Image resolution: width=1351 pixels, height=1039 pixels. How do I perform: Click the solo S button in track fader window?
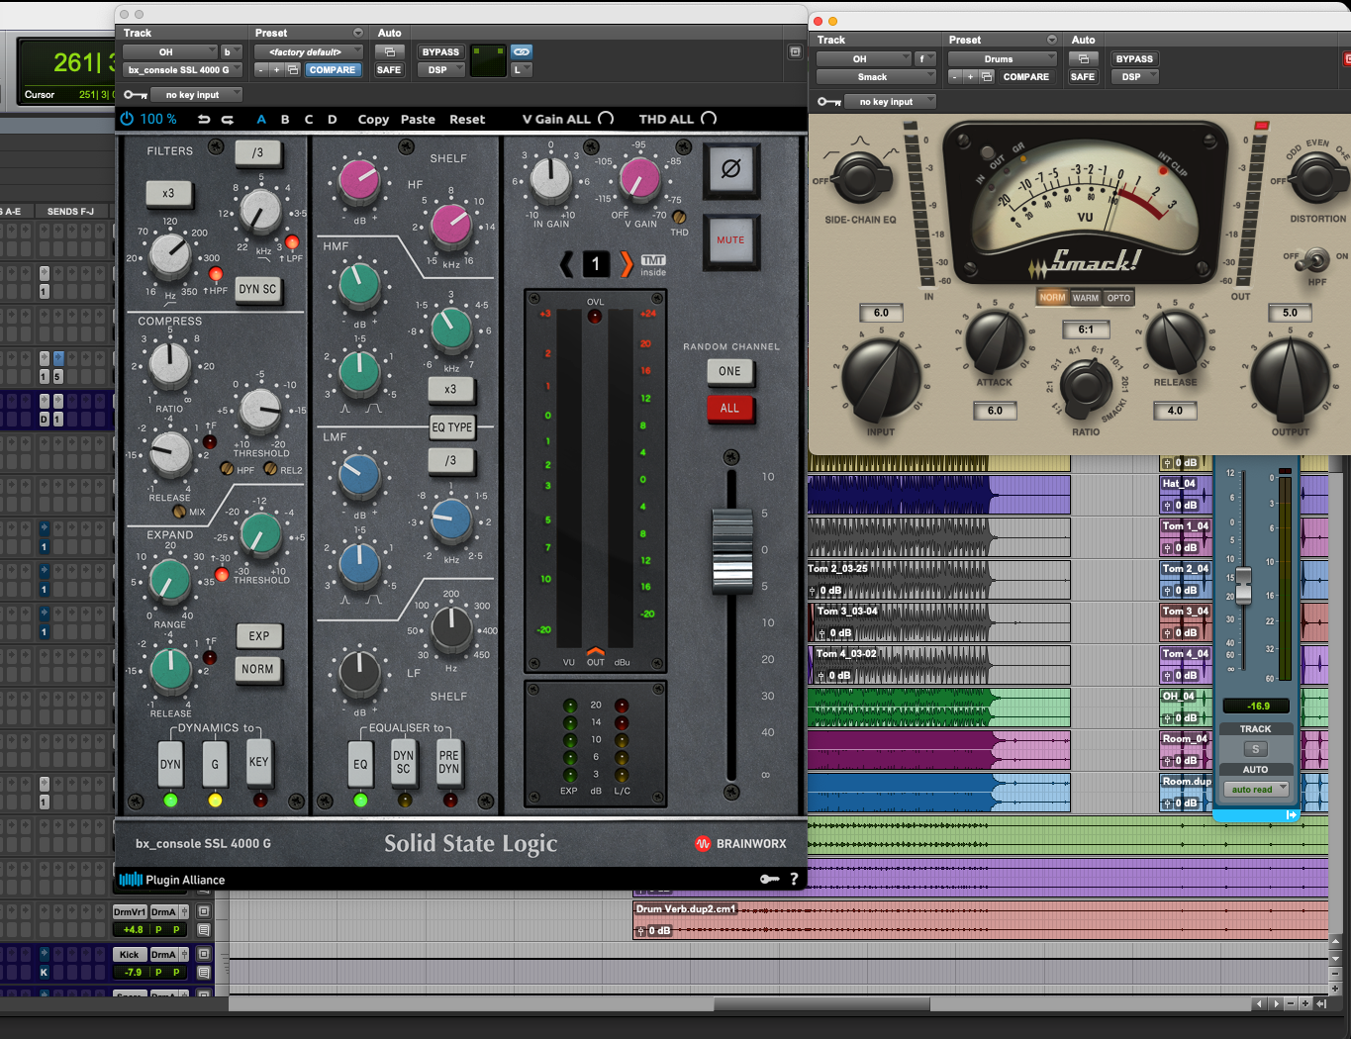pyautogui.click(x=1255, y=749)
